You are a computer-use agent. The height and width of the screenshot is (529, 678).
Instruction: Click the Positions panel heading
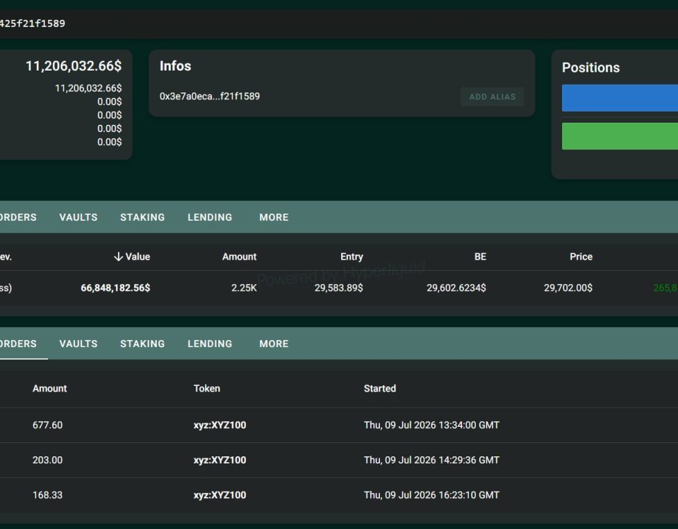[x=590, y=68]
